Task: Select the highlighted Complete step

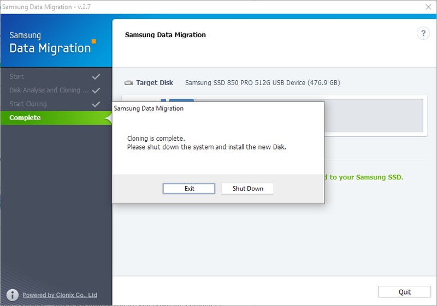Action: pos(25,118)
